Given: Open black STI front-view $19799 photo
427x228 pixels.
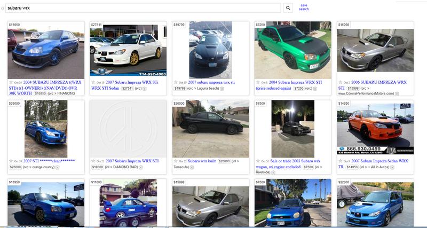Looking at the screenshot, I should pos(210,50).
